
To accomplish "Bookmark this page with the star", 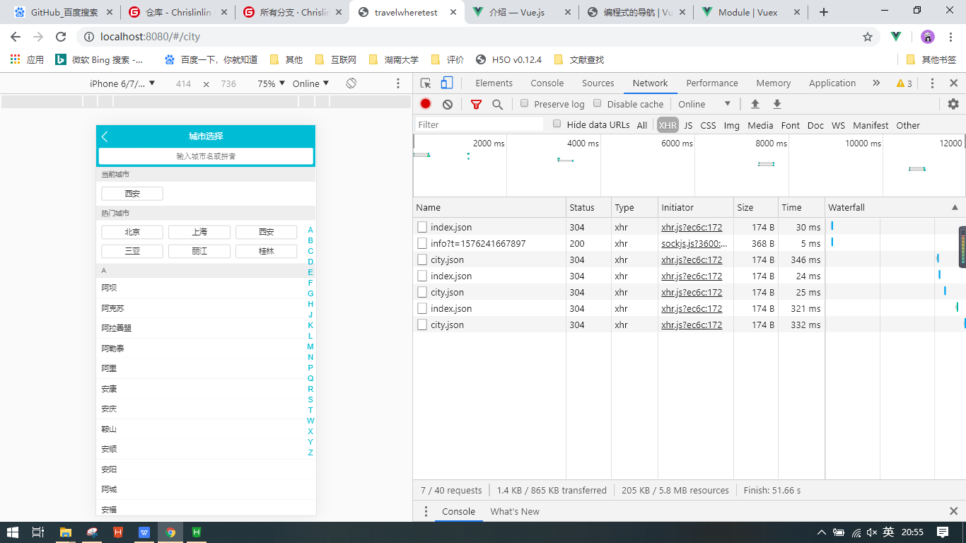I will [x=868, y=37].
